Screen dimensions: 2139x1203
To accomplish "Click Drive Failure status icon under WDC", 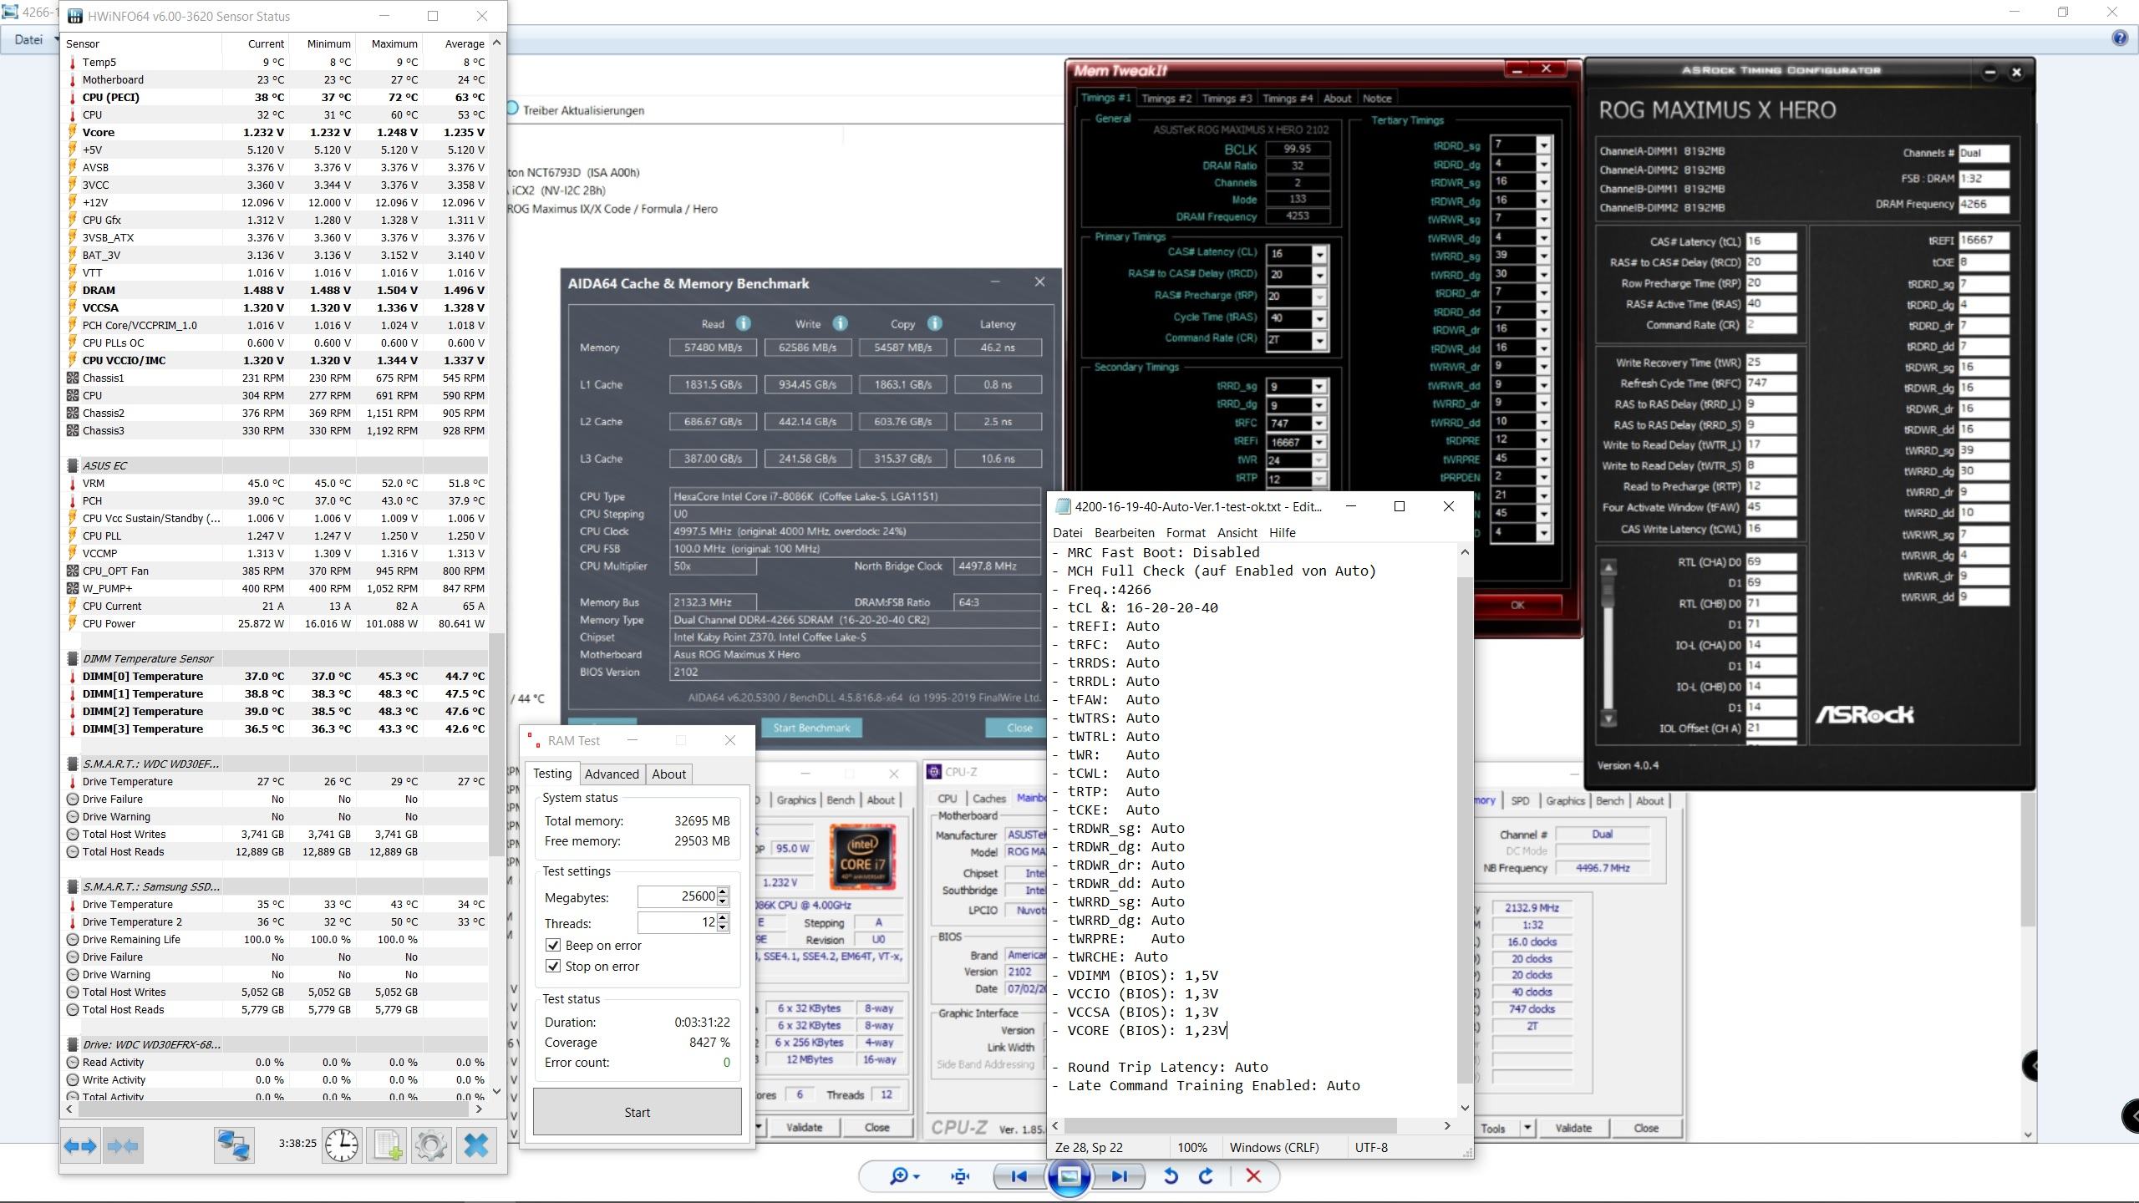I will coord(72,799).
